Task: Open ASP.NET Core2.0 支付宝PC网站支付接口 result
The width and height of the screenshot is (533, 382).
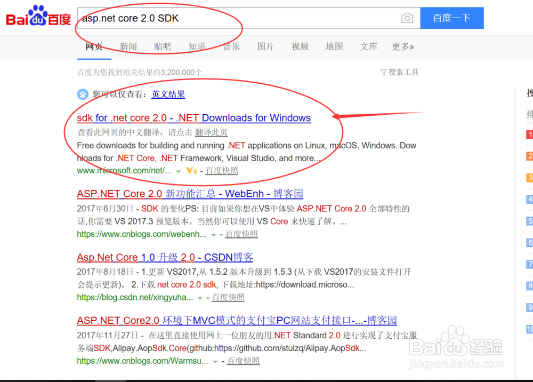Action: pyautogui.click(x=237, y=321)
